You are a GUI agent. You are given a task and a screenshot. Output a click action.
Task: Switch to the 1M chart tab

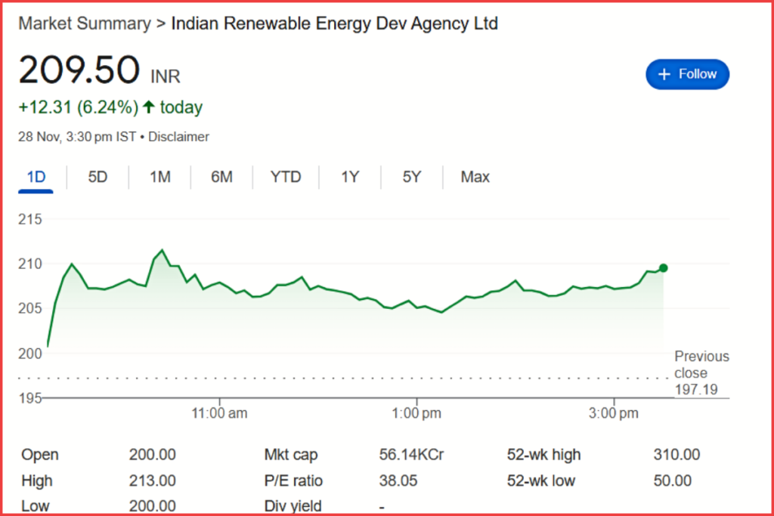pyautogui.click(x=160, y=177)
